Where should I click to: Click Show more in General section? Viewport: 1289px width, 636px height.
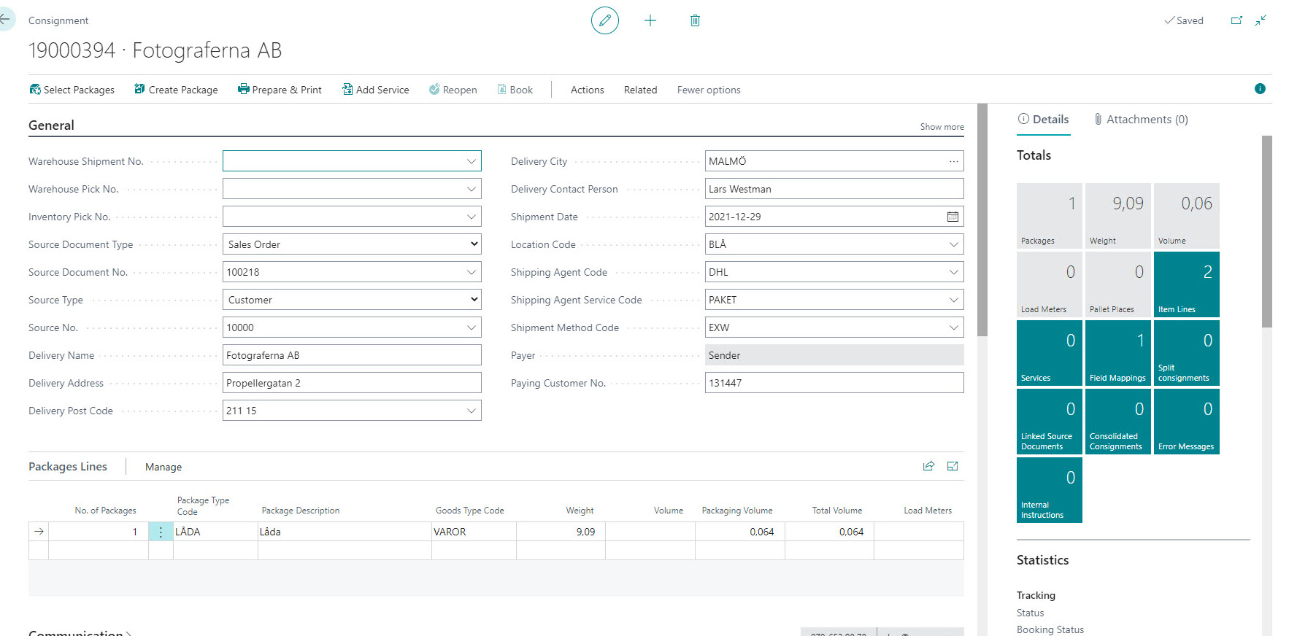(x=942, y=127)
